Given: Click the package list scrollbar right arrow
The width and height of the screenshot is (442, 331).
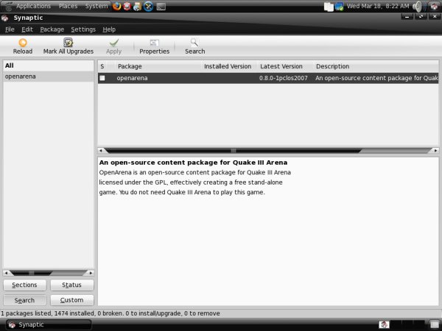Looking at the screenshot, I should [435, 151].
